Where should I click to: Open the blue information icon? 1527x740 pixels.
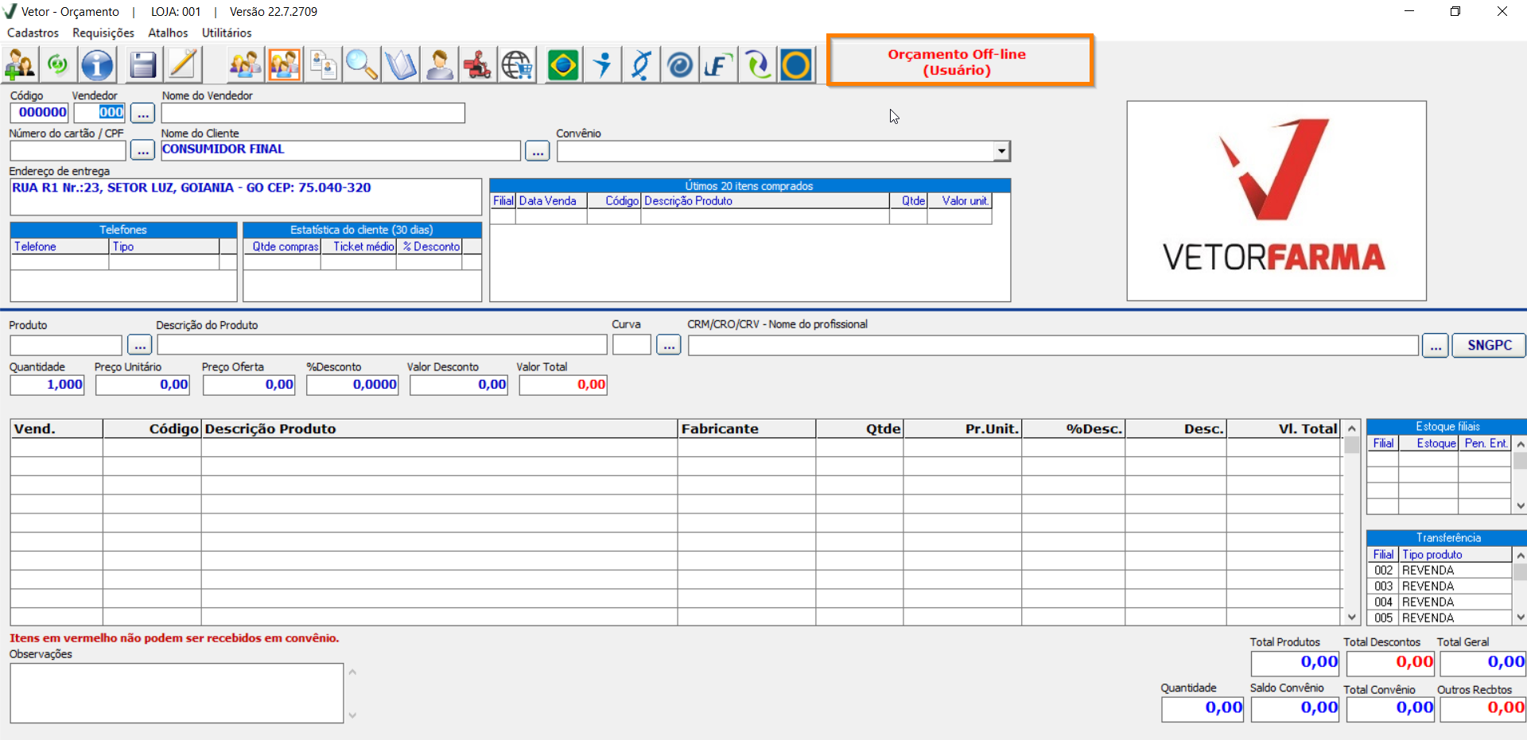(97, 65)
